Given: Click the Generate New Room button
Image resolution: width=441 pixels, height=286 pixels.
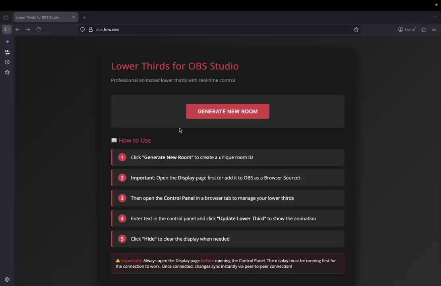Looking at the screenshot, I should click(x=228, y=111).
